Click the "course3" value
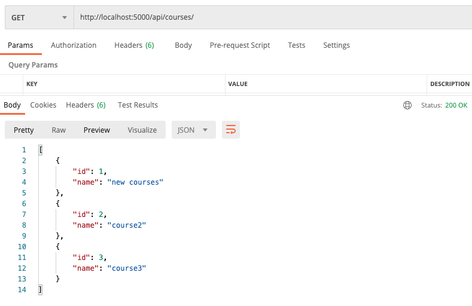Screen dimensions: 472x306 coord(126,268)
